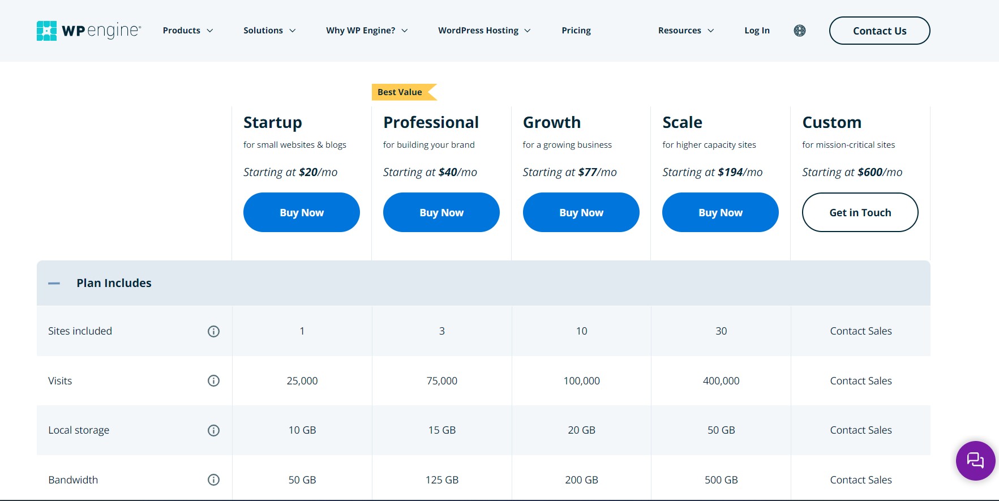Screen dimensions: 999x501
Task: Click Contact Sales in Visits row
Action: (x=861, y=381)
